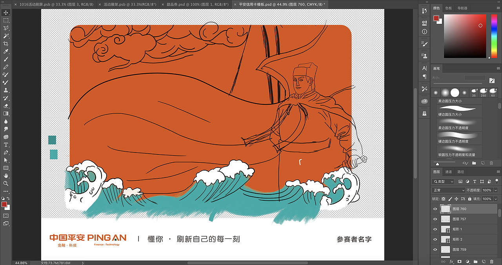
Task: Select the Crop tool
Action: tap(6, 44)
